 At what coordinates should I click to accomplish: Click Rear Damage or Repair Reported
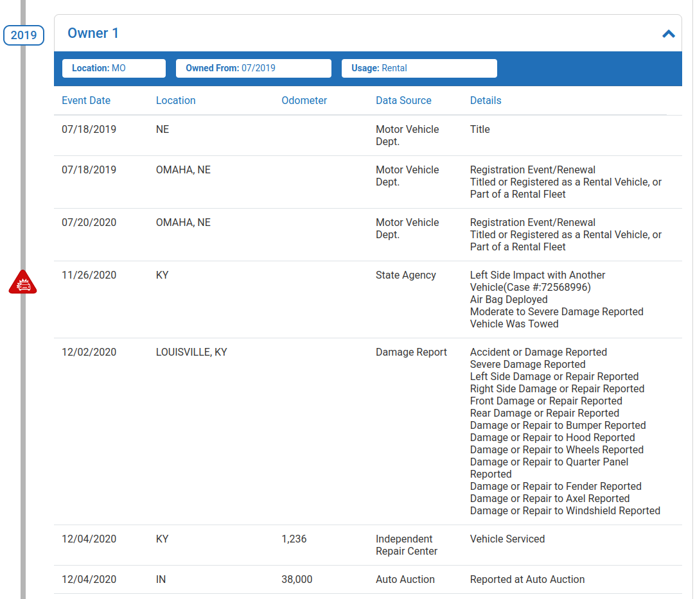(544, 413)
